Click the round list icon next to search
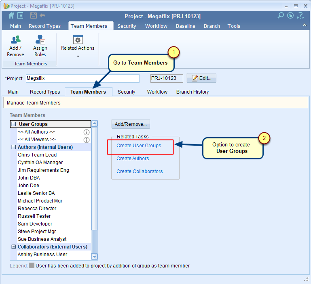 [x=290, y=15]
